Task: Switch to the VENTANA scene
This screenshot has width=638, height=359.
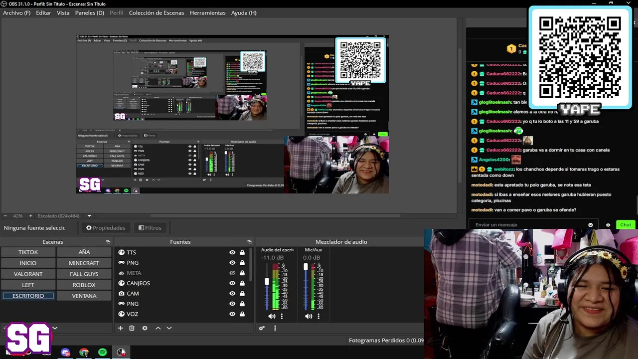Action: click(x=84, y=296)
